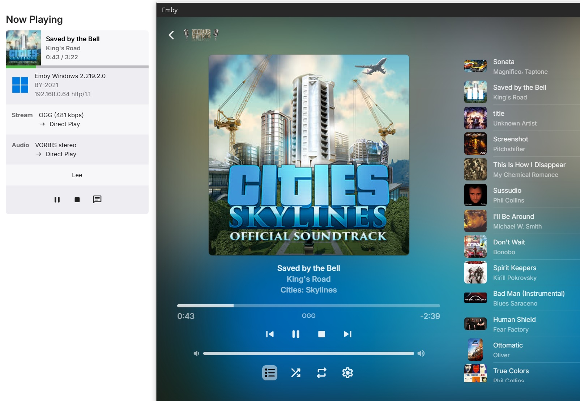Go back using the left chevron arrow
Image resolution: width=580 pixels, height=401 pixels.
(171, 35)
